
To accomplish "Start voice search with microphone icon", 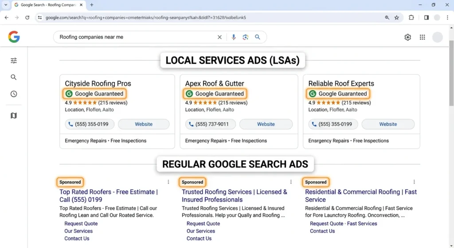I will (x=233, y=37).
